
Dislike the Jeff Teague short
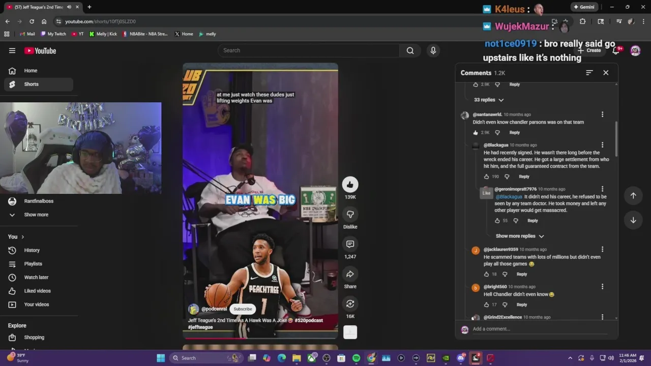(350, 214)
